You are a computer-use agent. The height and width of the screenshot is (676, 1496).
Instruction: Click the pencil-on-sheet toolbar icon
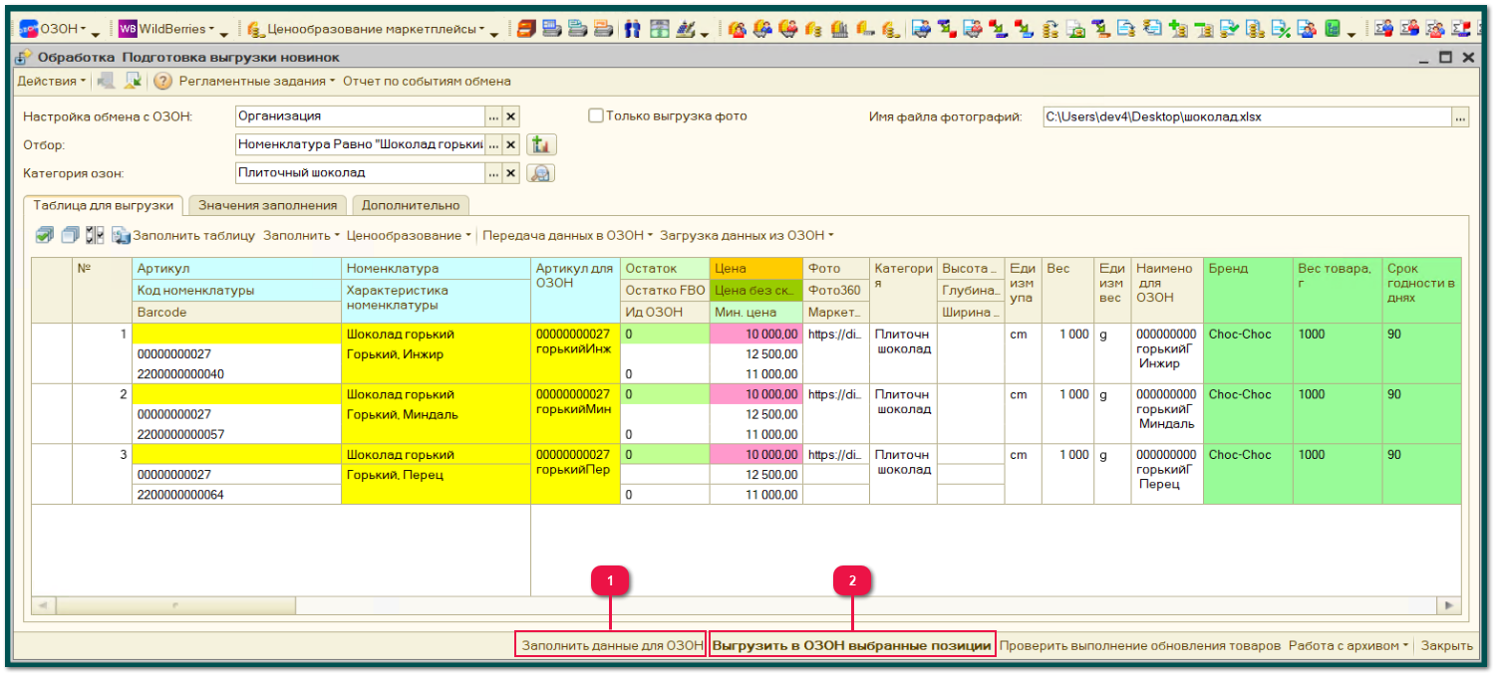686,29
